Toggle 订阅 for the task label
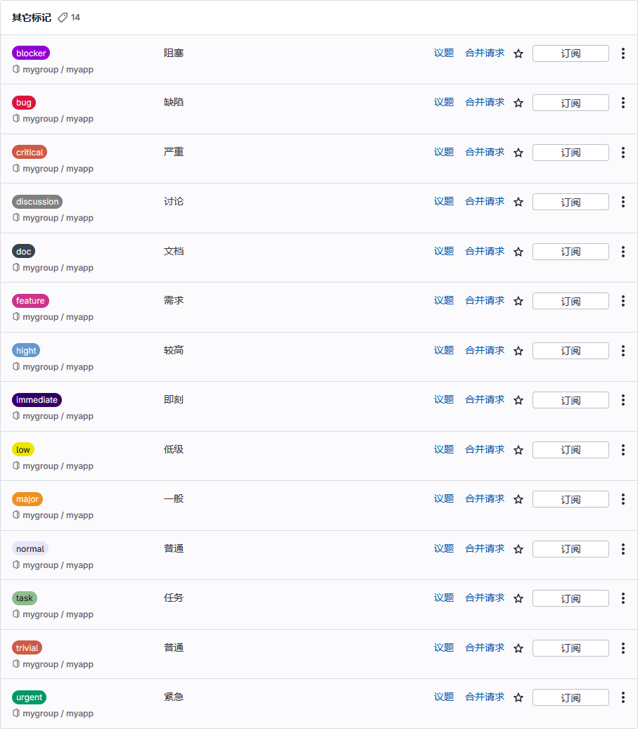Viewport: 638px width, 729px height. (x=570, y=598)
